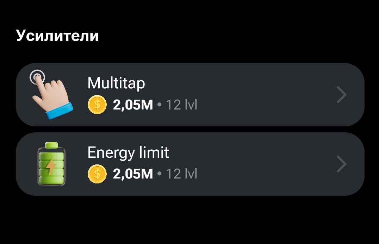Click the dot separator in the Multitap row
This screenshot has height=244, width=379.
159,105
